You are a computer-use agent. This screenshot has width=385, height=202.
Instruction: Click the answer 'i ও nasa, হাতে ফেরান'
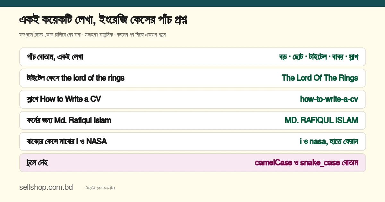pos(329,141)
